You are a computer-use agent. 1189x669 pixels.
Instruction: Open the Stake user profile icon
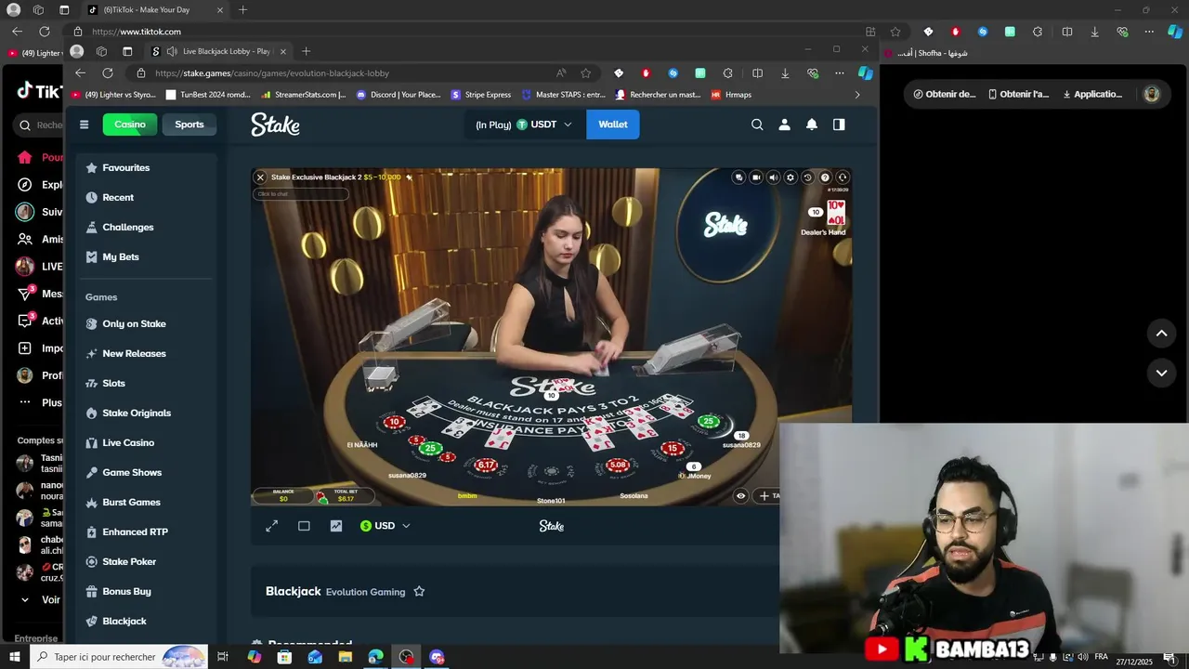[784, 125]
